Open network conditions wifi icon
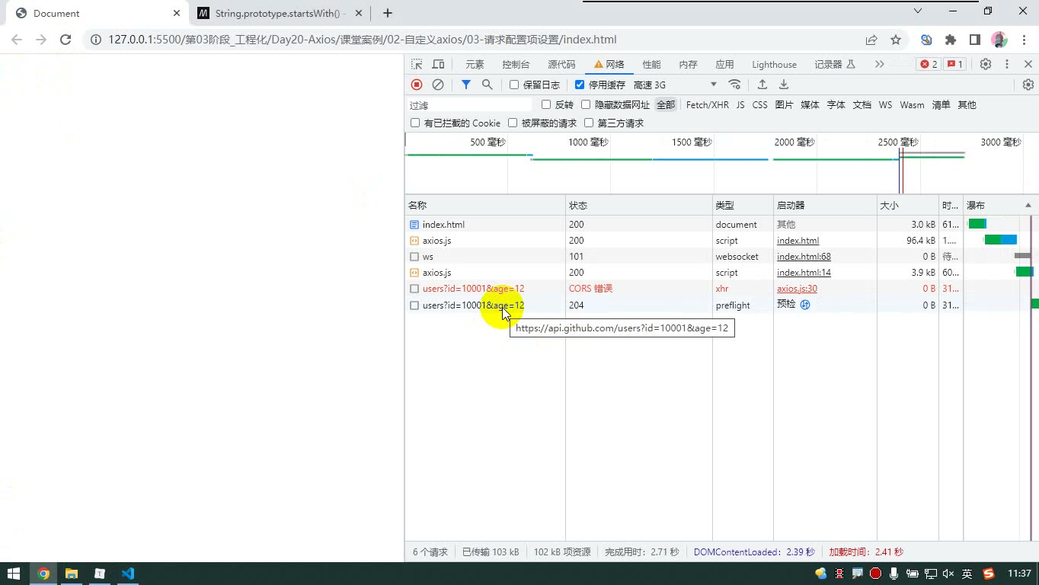 tap(734, 85)
